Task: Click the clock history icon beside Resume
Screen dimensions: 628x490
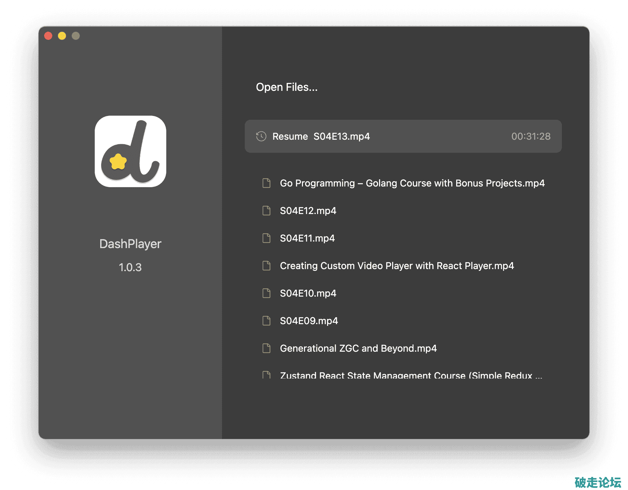Action: [x=261, y=136]
